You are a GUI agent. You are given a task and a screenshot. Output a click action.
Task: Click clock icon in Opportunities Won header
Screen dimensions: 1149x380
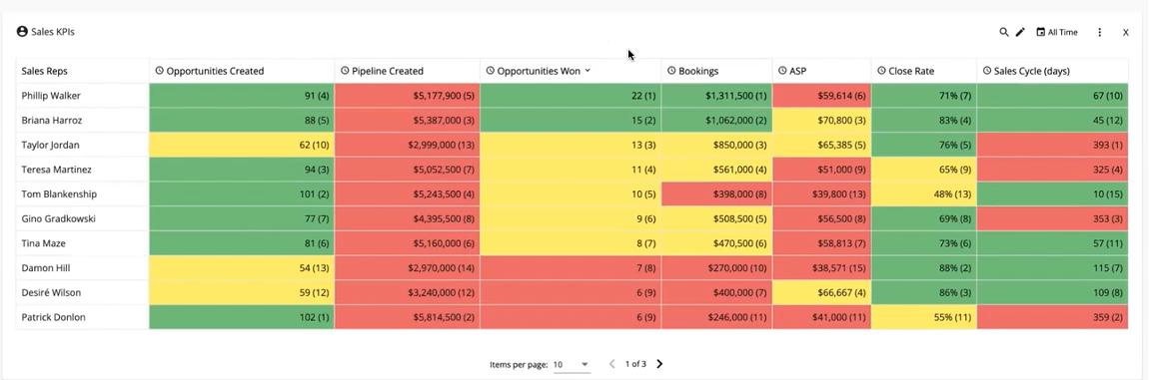click(x=491, y=71)
